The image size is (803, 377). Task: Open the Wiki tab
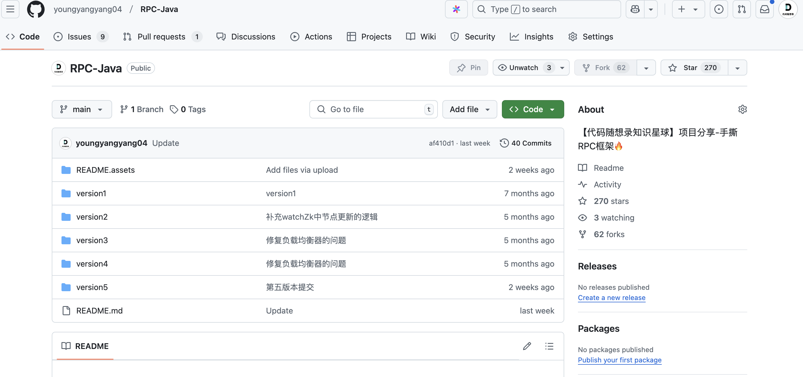point(421,37)
